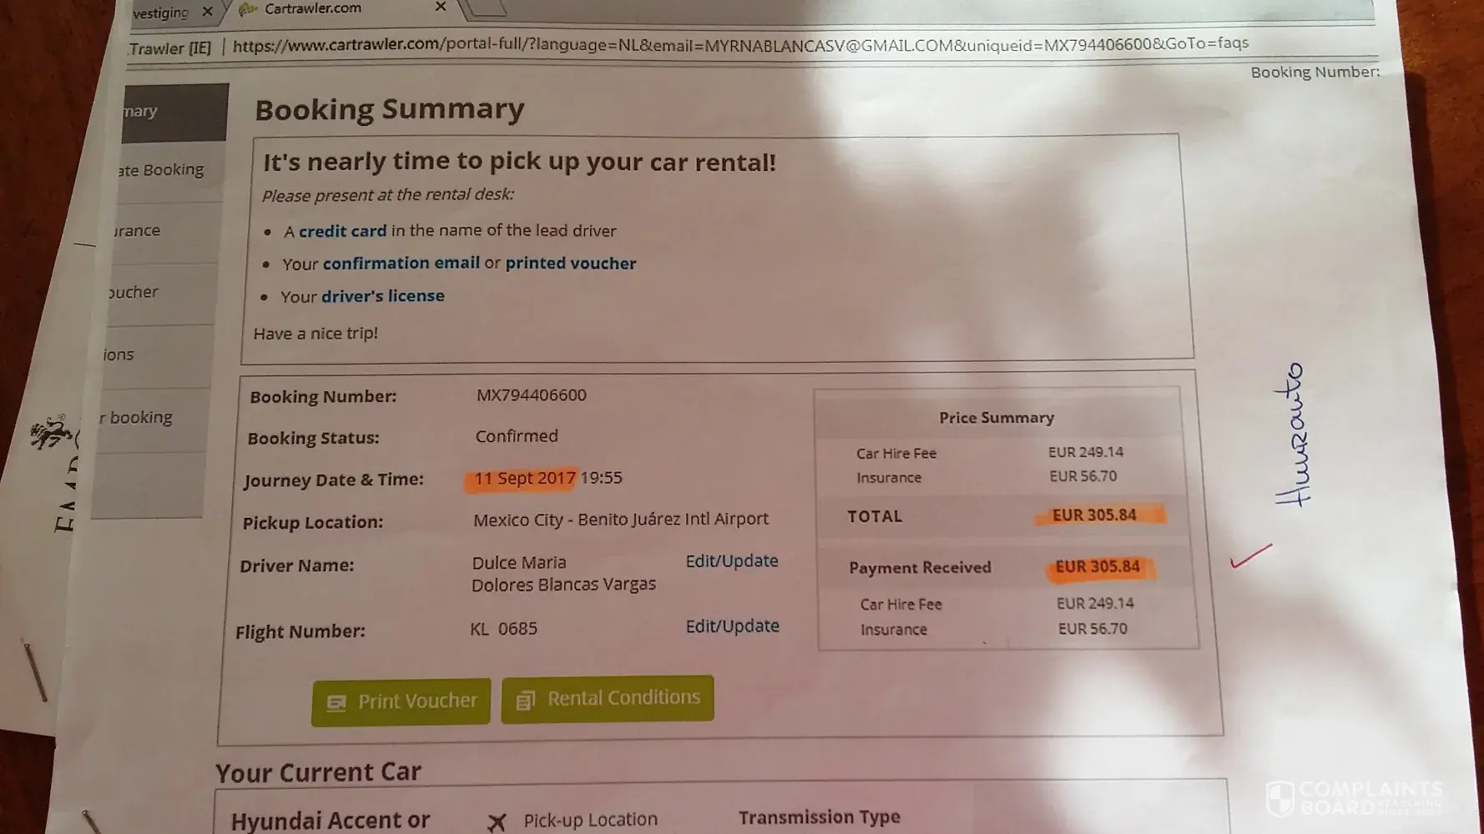Switch to the Cartrawler.com tab

coord(313,8)
